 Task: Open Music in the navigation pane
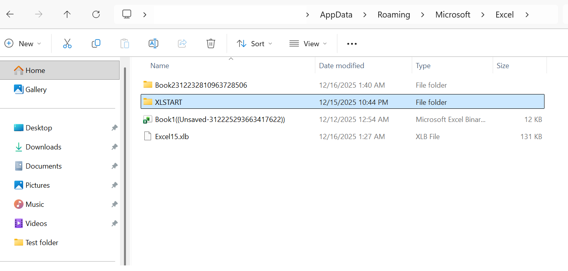click(x=35, y=204)
